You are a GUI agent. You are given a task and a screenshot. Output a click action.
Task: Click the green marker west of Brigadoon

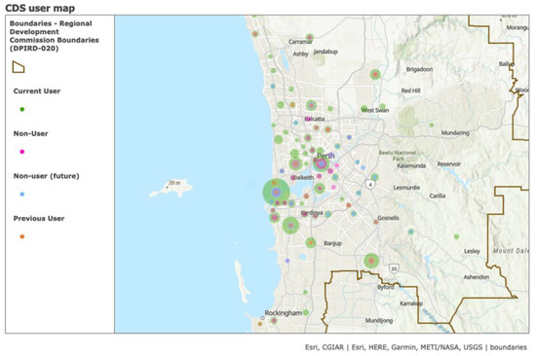tap(375, 74)
